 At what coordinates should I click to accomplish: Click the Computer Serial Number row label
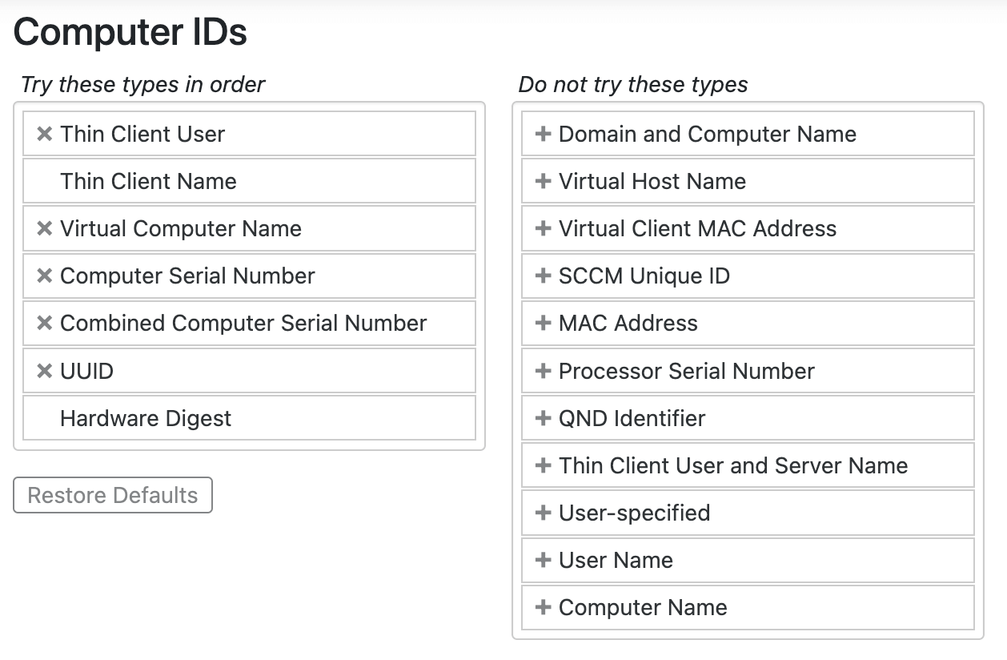(x=187, y=276)
